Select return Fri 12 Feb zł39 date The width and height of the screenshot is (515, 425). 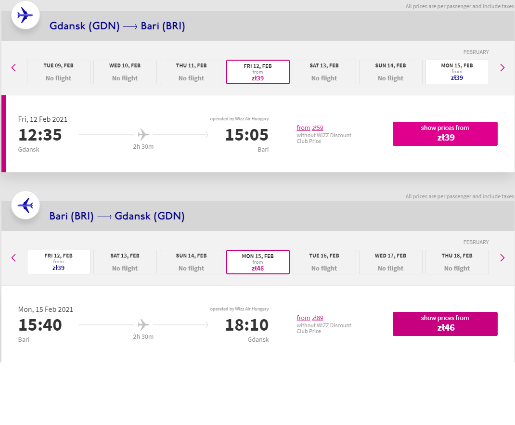[x=58, y=262]
